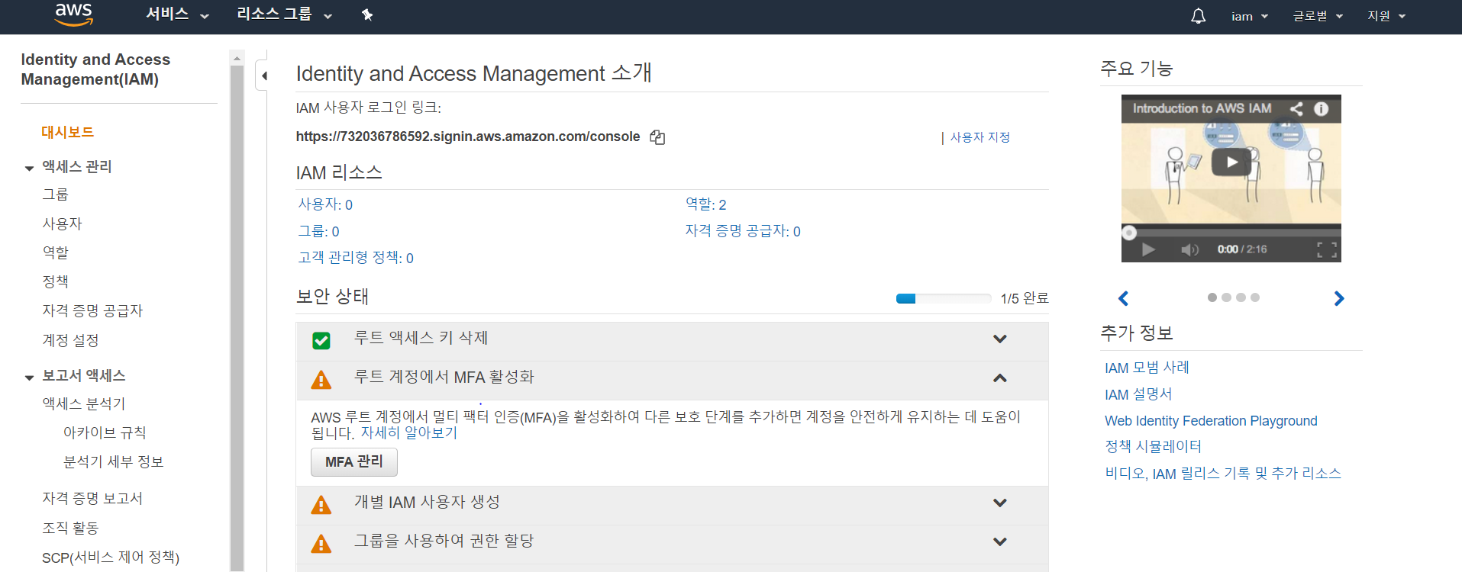This screenshot has width=1462, height=572.
Task: Enter fullscreen mode on the video
Action: click(x=1327, y=249)
